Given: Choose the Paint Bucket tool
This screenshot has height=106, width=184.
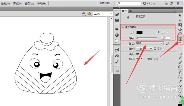Looking at the screenshot, I should coord(180,77).
